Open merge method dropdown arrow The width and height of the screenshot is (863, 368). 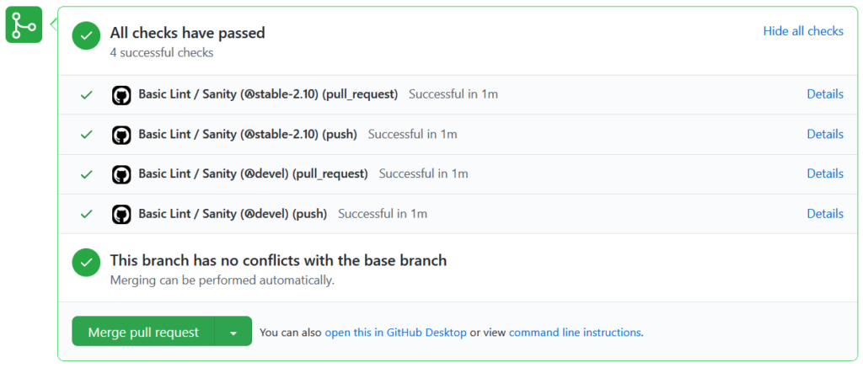coord(233,332)
